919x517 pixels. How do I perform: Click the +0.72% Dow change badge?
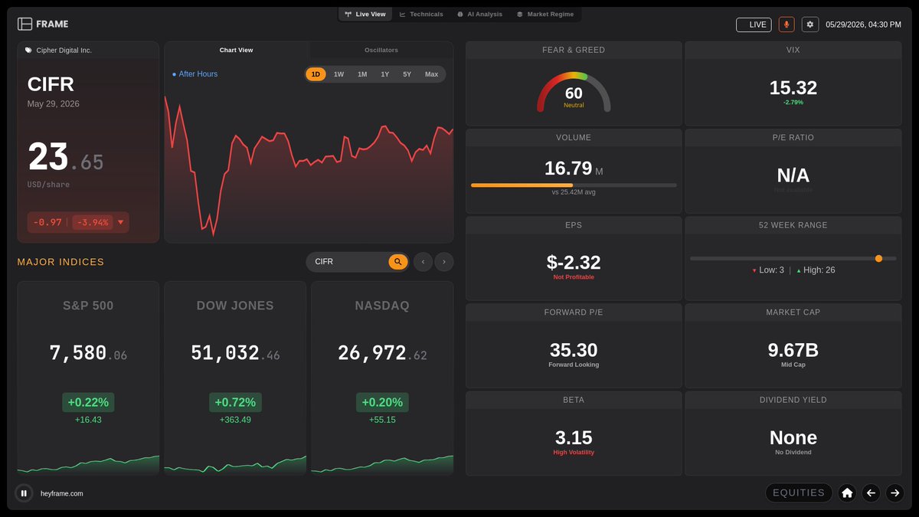[x=235, y=402]
